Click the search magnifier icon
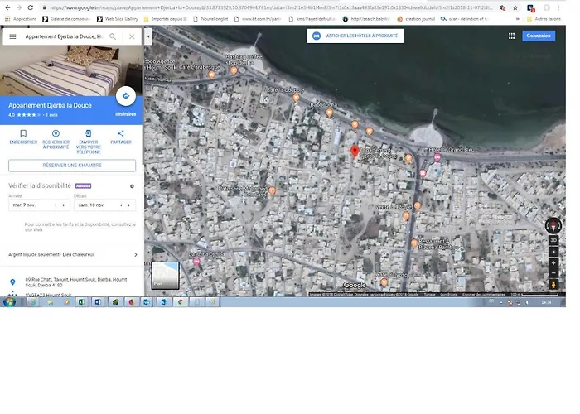Viewport: 580px width, 414px height. point(114,36)
